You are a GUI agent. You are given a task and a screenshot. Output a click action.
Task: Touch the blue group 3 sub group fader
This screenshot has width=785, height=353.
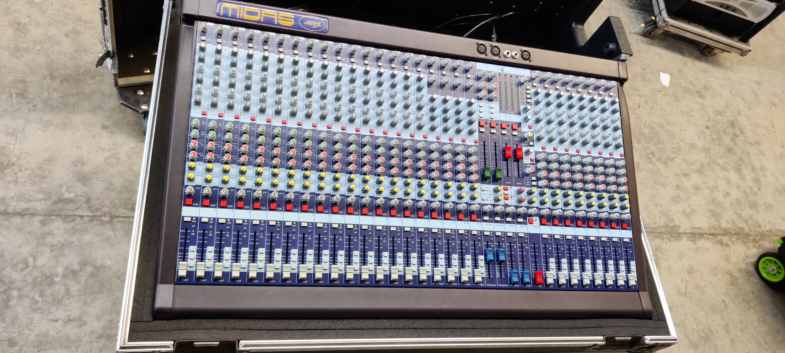[x=514, y=277]
